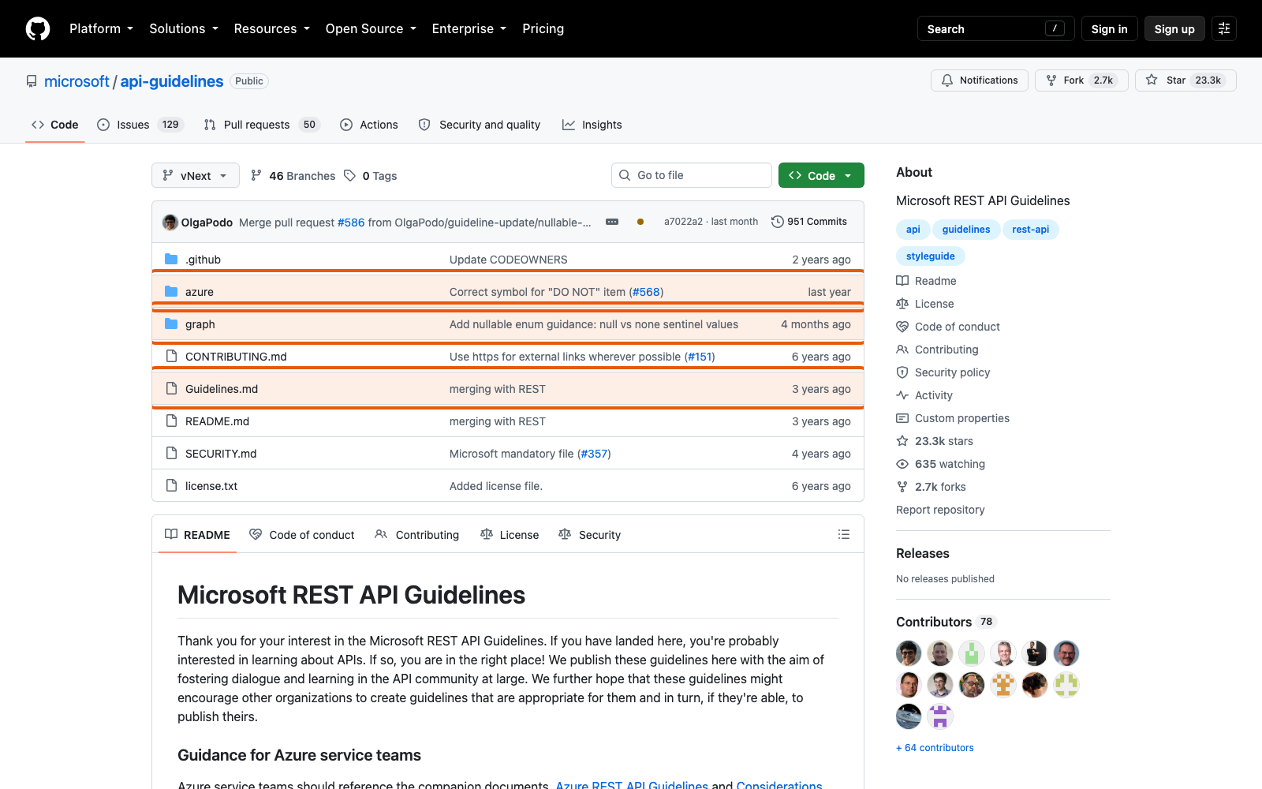Click the Sign up button
The image size is (1262, 789).
coord(1174,28)
